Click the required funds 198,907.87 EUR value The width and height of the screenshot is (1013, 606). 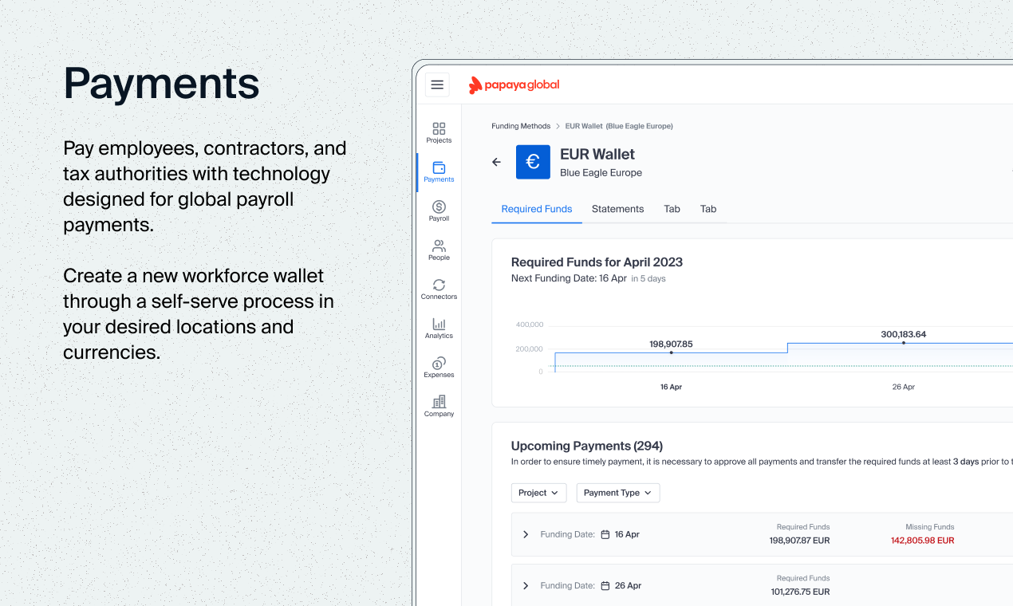click(x=799, y=540)
